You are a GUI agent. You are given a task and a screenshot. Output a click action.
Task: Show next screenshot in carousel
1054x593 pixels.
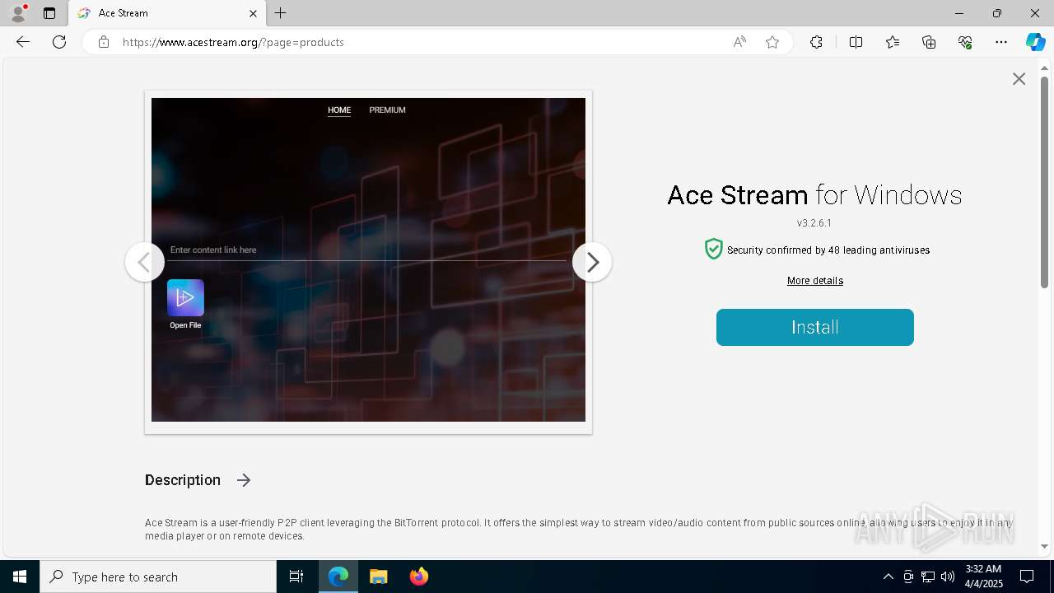[x=592, y=262]
